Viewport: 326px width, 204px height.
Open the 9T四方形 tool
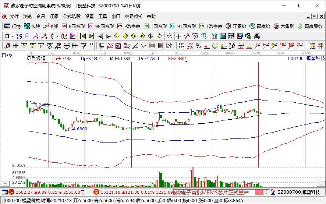[183, 26]
